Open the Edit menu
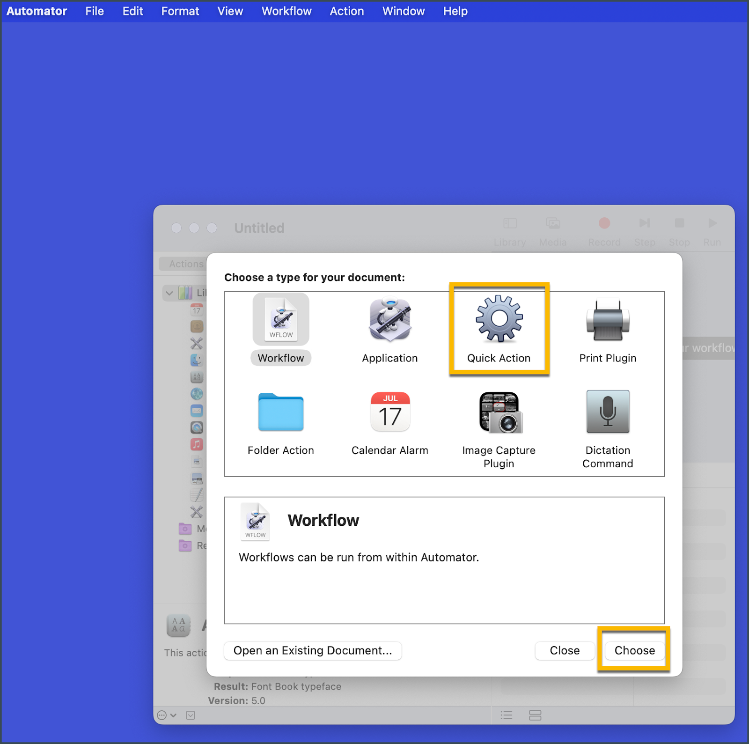 (133, 11)
